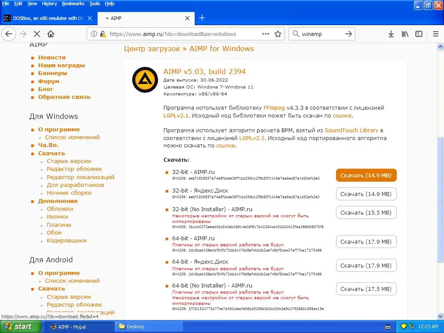This screenshot has height=333, width=444.
Task: Download 32-bit Яндекс.Диск build 14.9 MB
Action: coord(366,194)
